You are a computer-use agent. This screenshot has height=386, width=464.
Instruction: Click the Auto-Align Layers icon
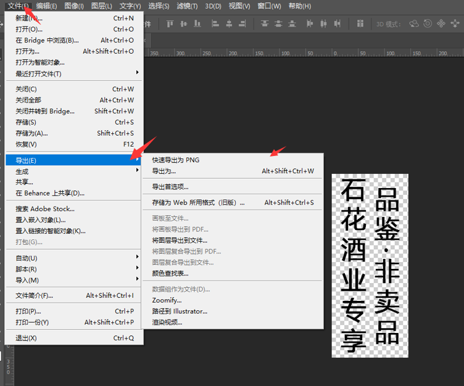(x=360, y=23)
